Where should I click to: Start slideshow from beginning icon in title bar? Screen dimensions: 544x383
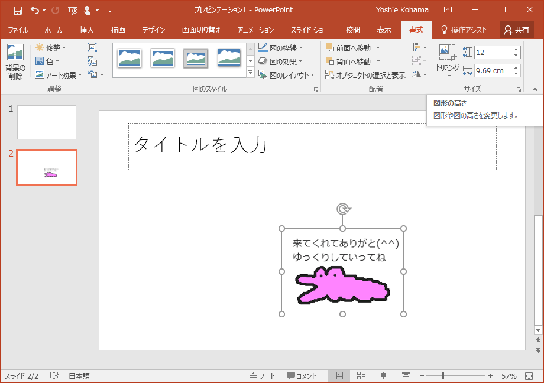[x=73, y=11]
